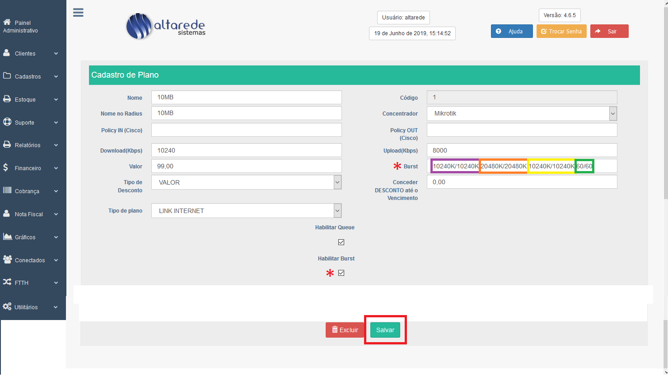Click the edit icon on Trocar Senha
Image resolution: width=668 pixels, height=376 pixels.
[x=544, y=31]
